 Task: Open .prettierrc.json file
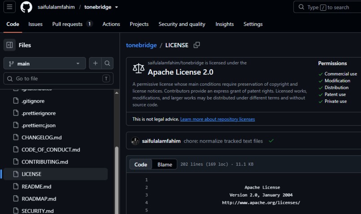(x=39, y=126)
